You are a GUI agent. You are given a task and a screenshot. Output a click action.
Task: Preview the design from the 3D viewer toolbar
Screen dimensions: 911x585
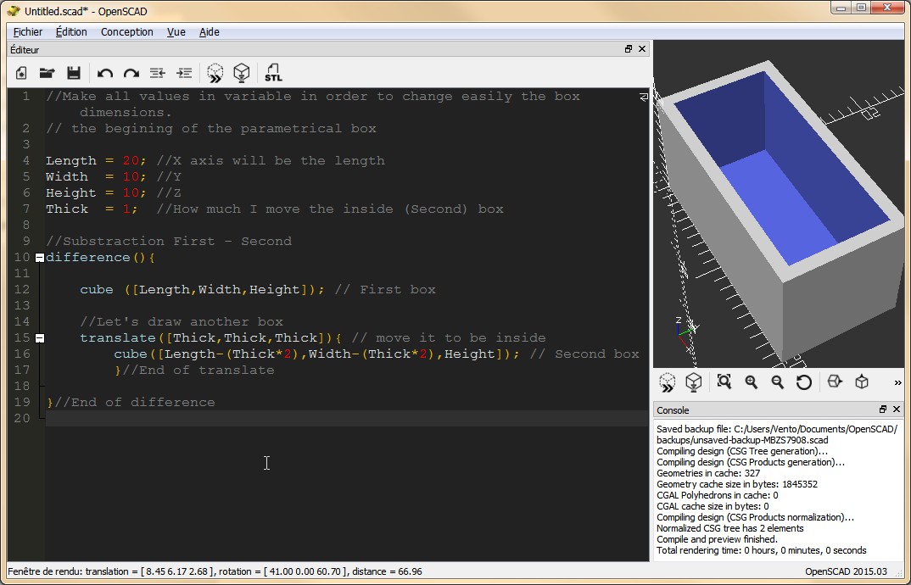(x=668, y=382)
